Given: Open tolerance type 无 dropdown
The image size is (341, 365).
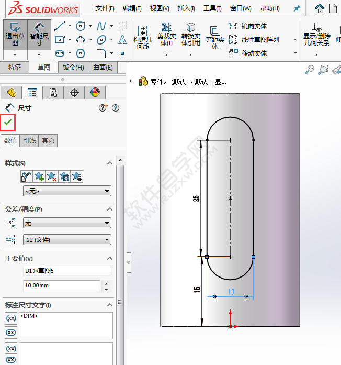Looking at the screenshot, I should click(x=67, y=223).
